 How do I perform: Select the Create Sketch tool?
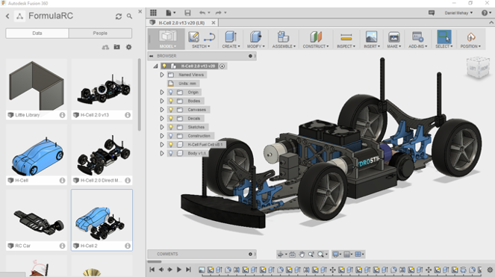pyautogui.click(x=193, y=37)
